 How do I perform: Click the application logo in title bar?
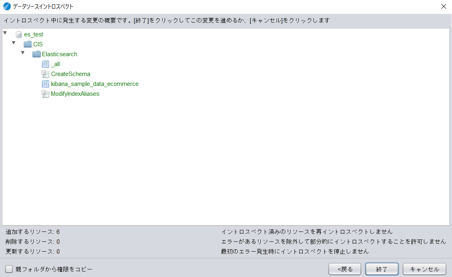click(7, 6)
